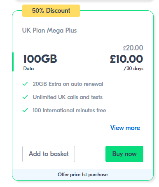
Task: Select the 100GB data heading
Action: (x=40, y=59)
